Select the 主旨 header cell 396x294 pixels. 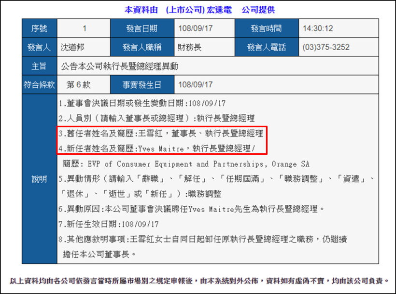40,66
